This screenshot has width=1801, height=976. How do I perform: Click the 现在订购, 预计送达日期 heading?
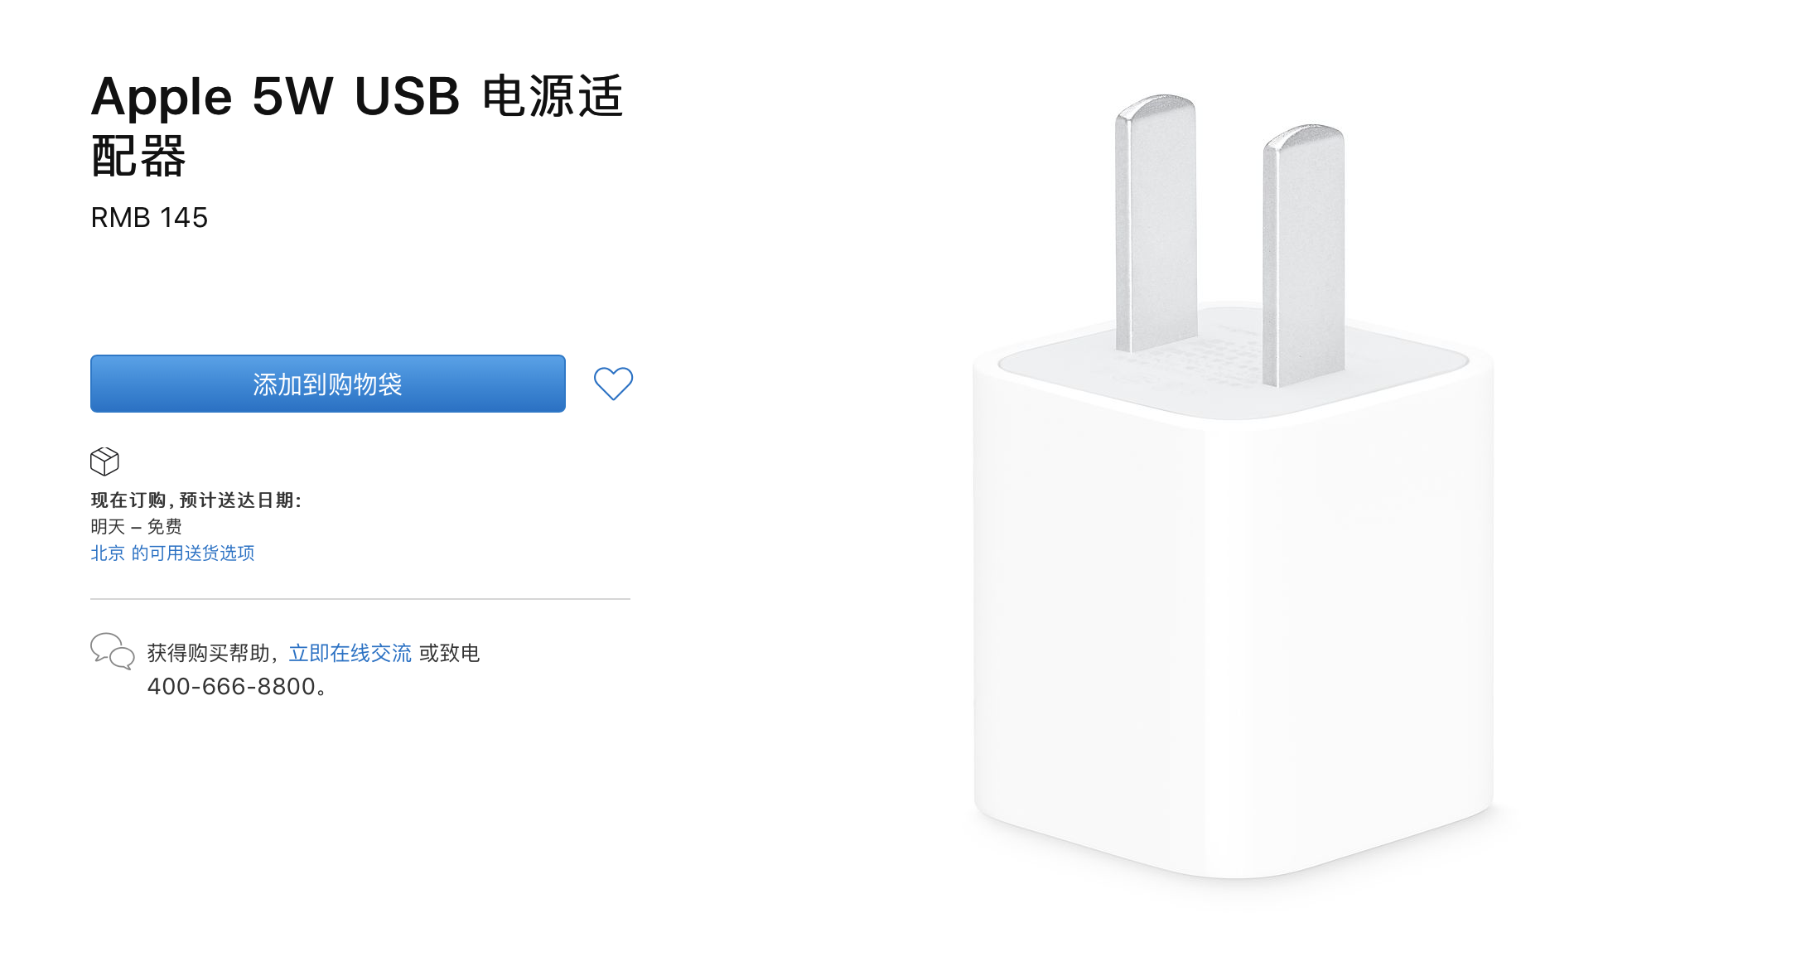(x=196, y=500)
